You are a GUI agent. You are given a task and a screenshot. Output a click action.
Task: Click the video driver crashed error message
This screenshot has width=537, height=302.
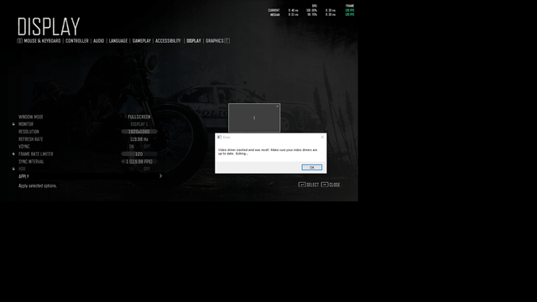point(268,152)
